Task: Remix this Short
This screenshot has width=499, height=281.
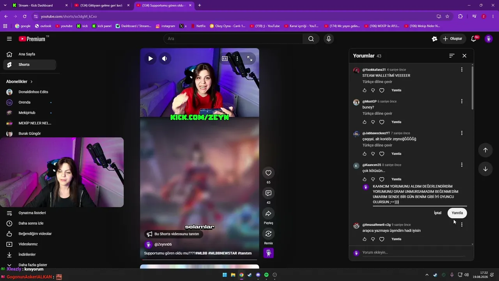Action: (x=268, y=234)
